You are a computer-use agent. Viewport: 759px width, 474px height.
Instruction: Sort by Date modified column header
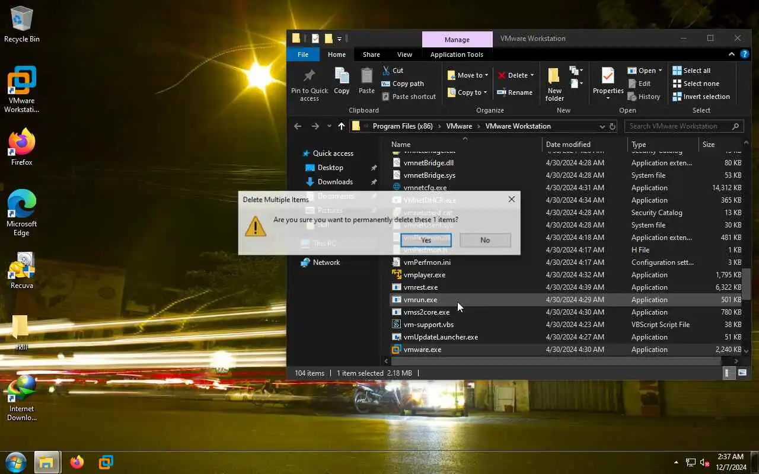585,145
